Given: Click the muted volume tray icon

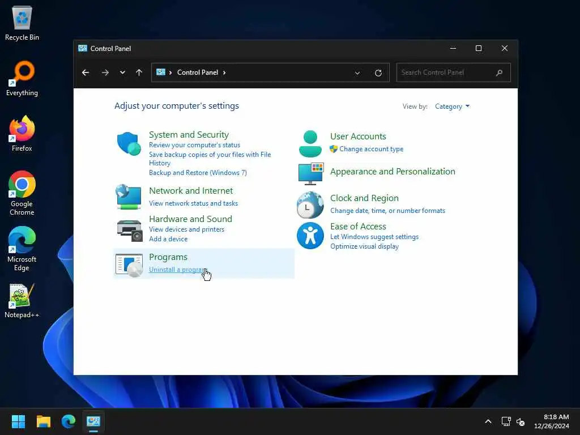Looking at the screenshot, I should [x=521, y=421].
